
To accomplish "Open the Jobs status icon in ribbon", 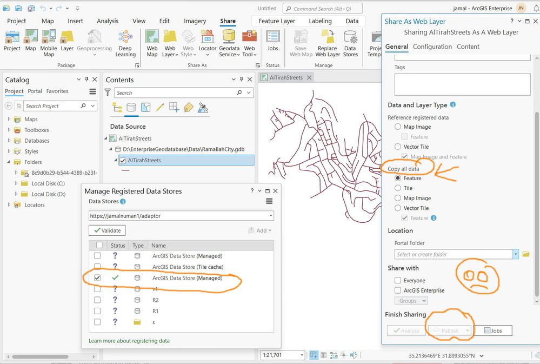I will point(273,37).
